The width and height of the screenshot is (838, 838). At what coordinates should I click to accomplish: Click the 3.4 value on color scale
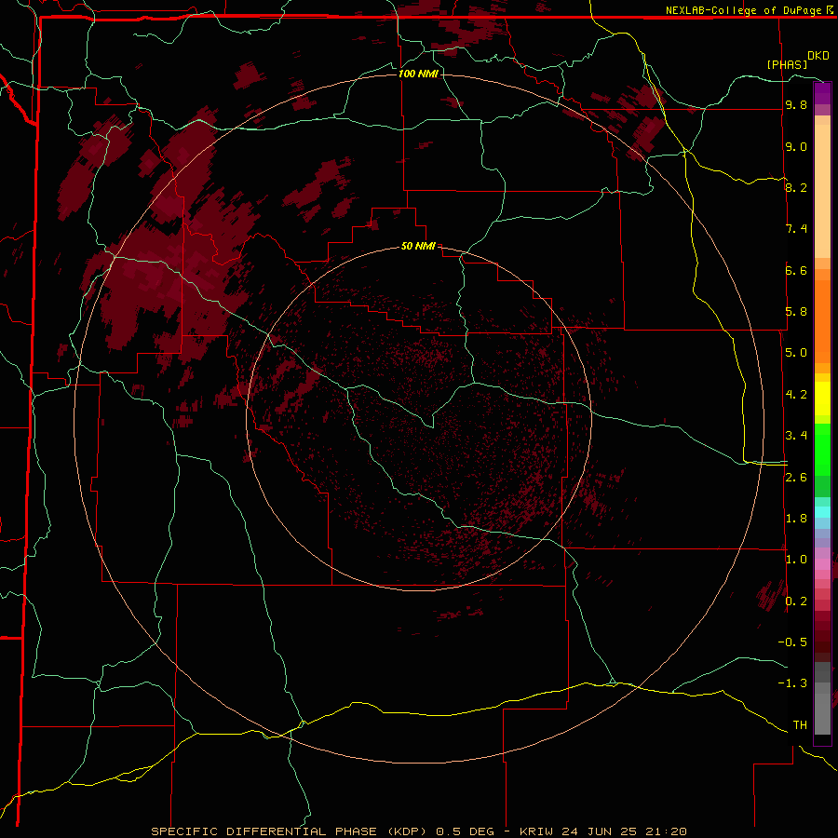[x=796, y=436]
